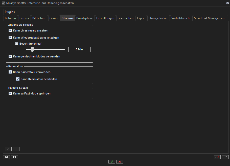Click check-all icon below the tab panel
The image size is (230, 166).
click(6, 157)
